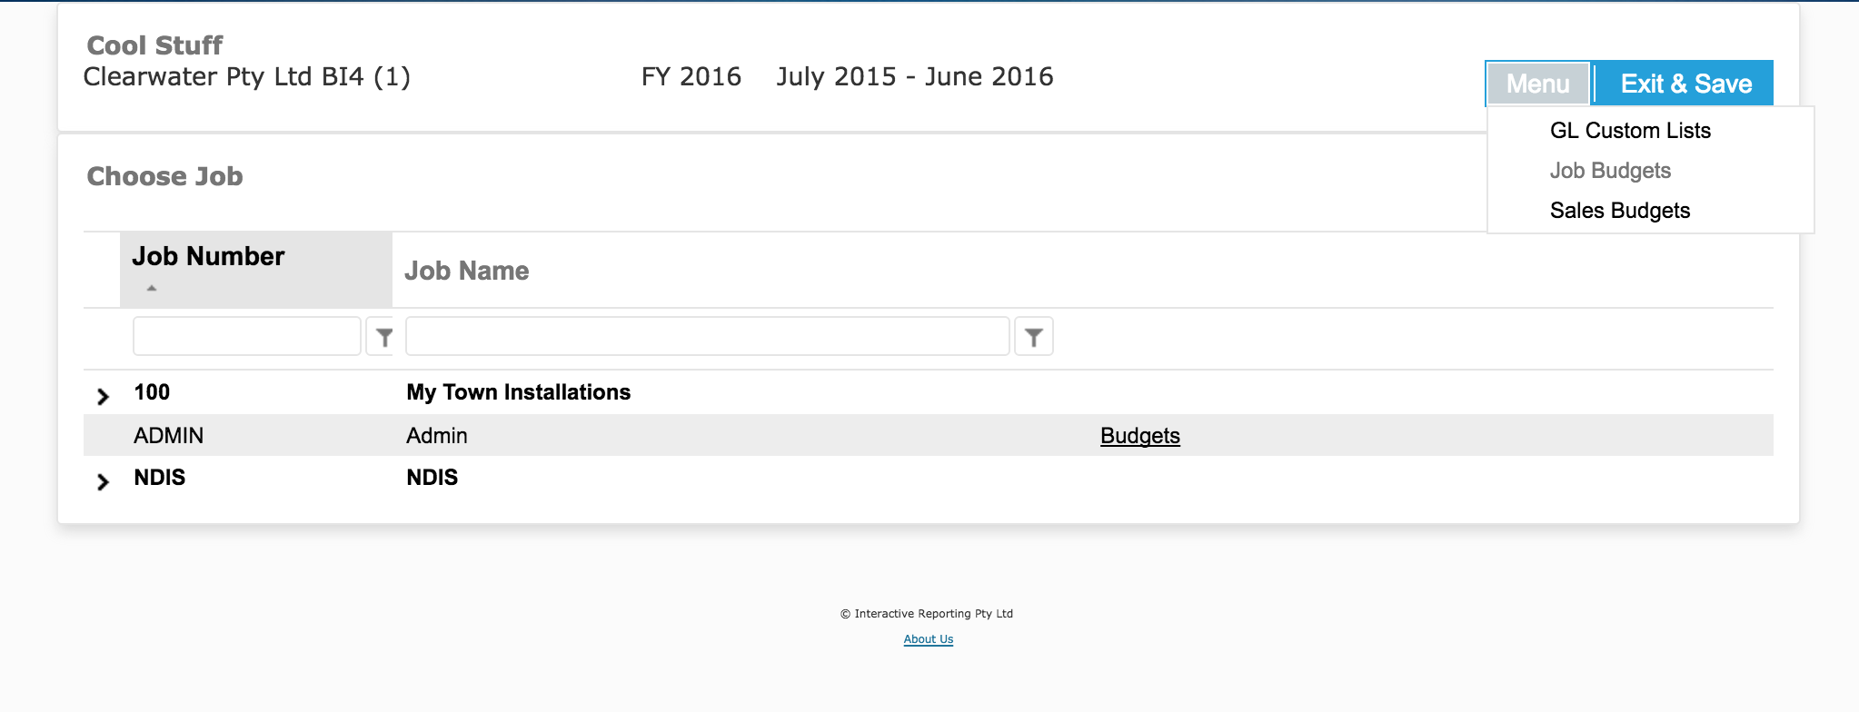Follow the About Us footer link
The image size is (1859, 712).
click(928, 639)
